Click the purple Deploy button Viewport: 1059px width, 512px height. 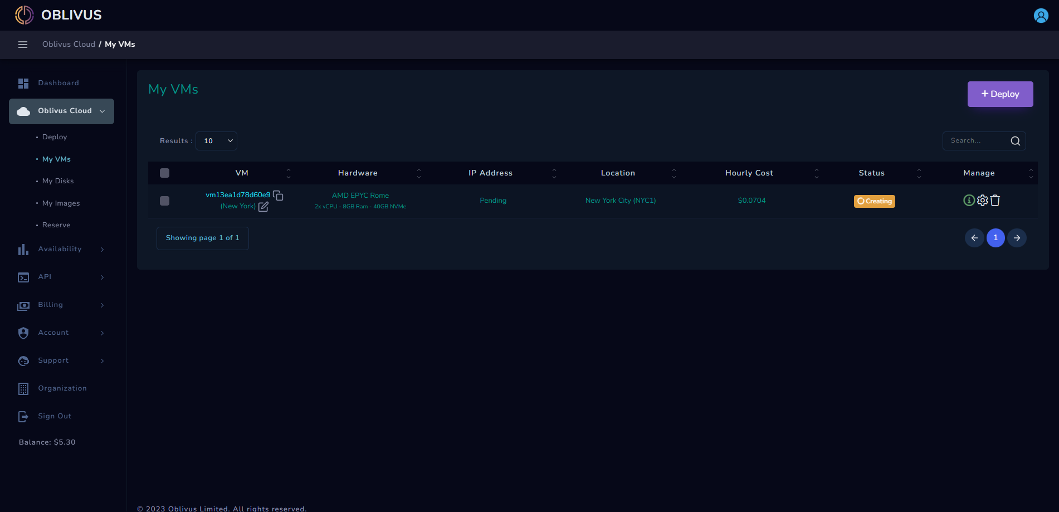coord(1000,94)
